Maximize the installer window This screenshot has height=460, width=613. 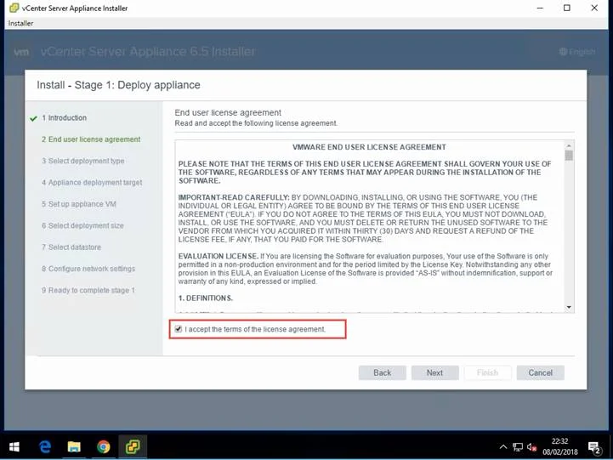tap(567, 8)
